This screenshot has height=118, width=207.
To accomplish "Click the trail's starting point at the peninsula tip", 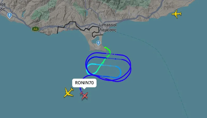I will click(x=105, y=47).
